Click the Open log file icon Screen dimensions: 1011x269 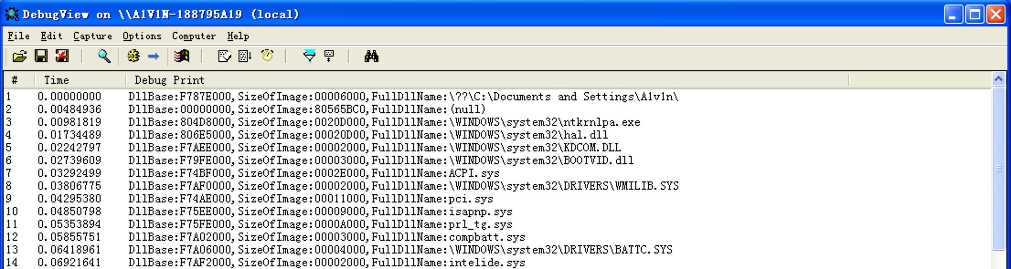pos(19,56)
